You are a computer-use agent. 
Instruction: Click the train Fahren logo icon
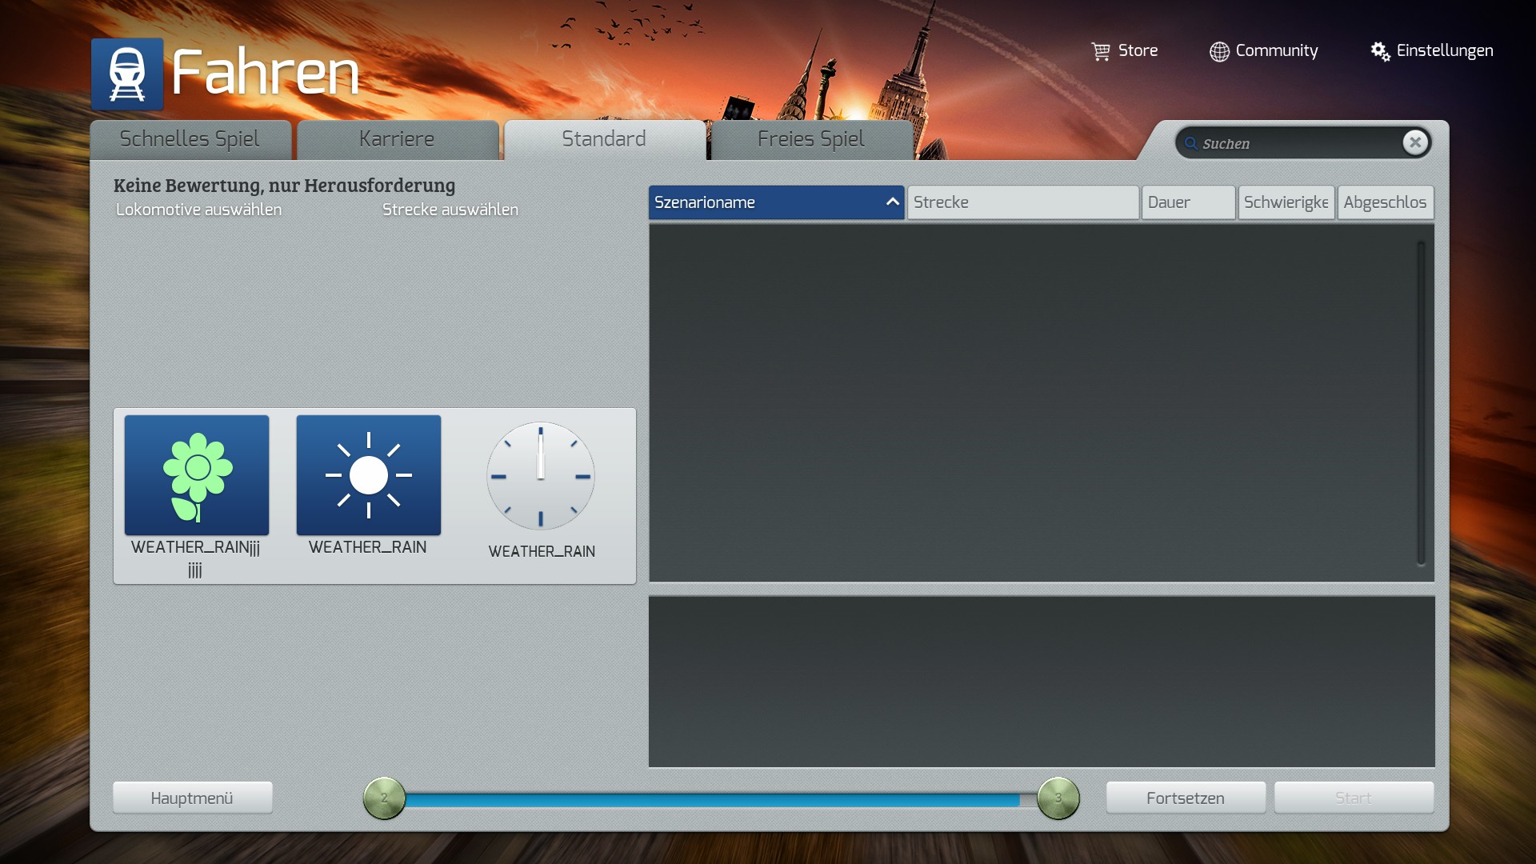[127, 74]
